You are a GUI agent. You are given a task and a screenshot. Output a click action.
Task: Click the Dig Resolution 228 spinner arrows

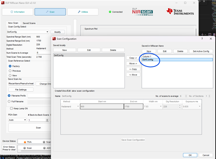(x=180, y=106)
